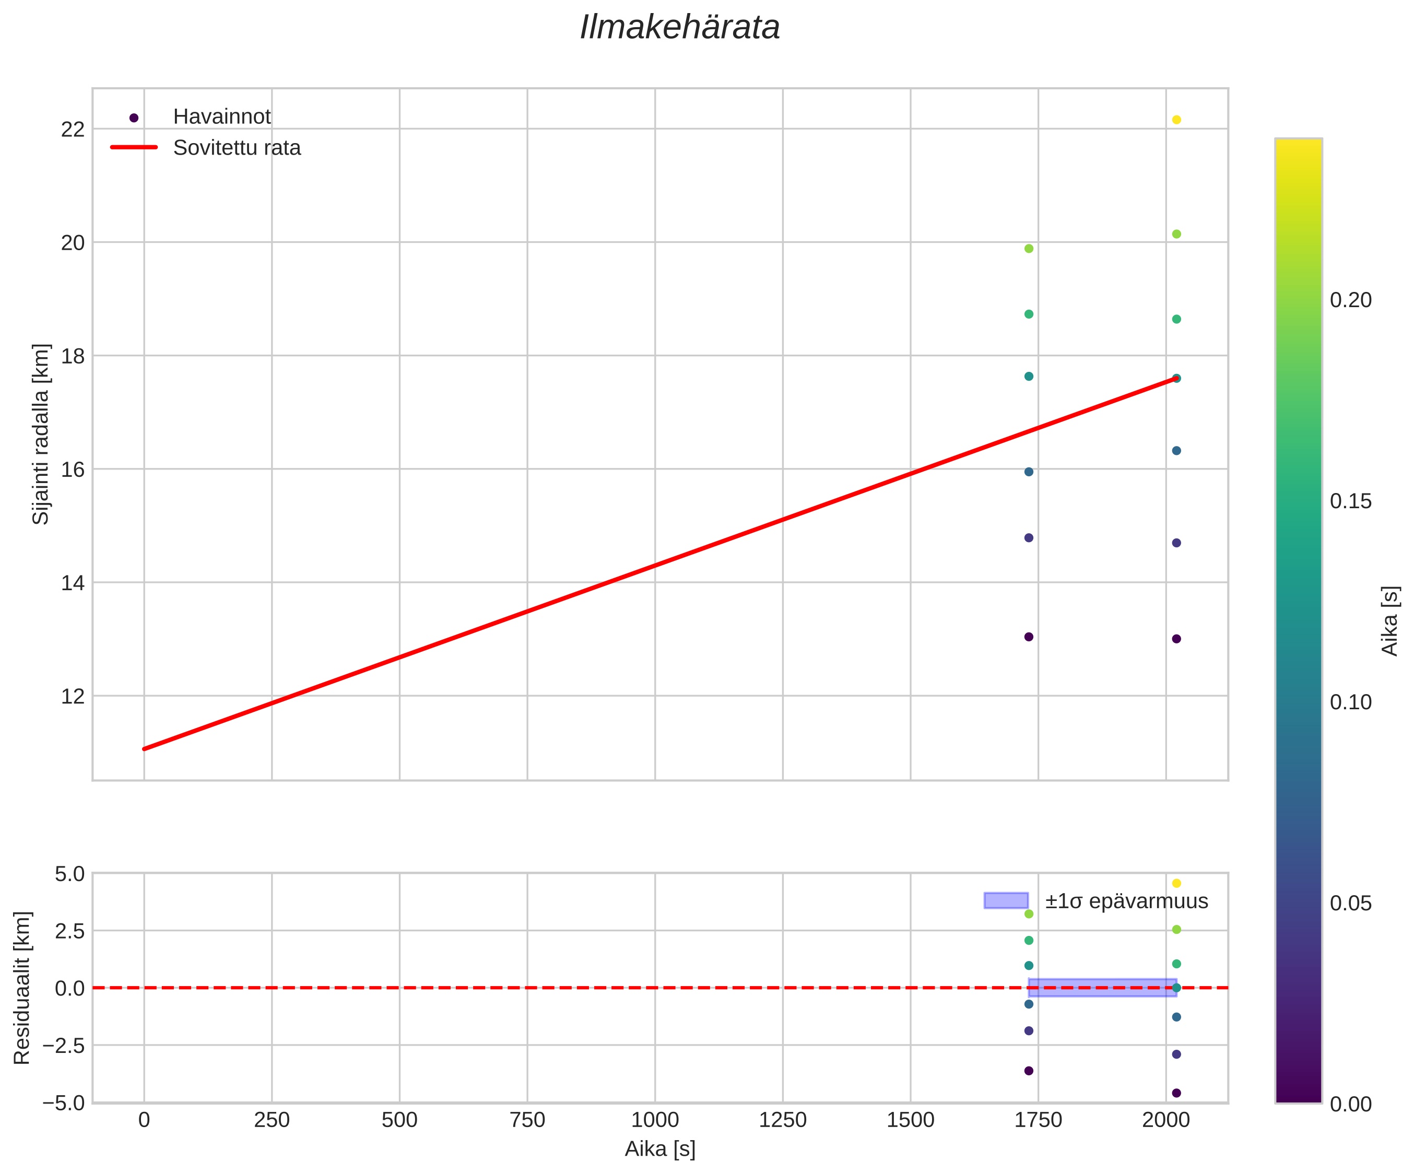This screenshot has width=1414, height=1173.
Task: Click the colorbar at the 0.05 level
Action: coord(1298,904)
